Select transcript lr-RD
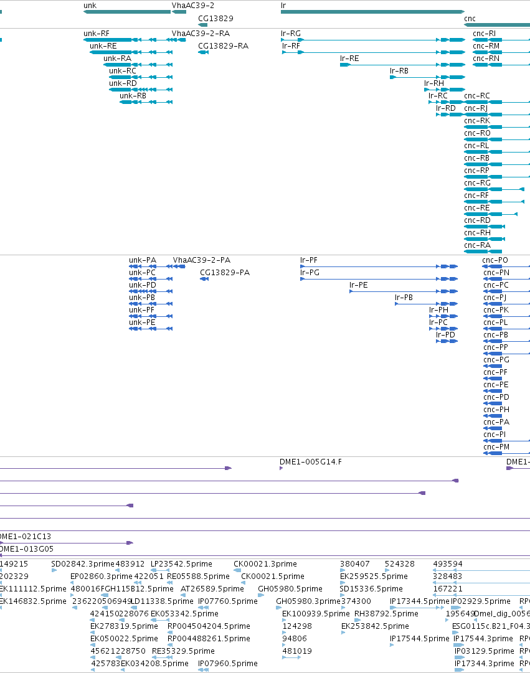 (x=445, y=108)
